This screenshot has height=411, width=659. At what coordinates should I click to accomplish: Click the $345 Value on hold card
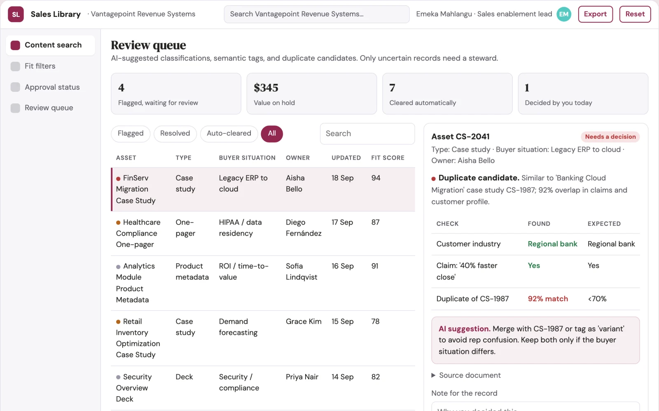[312, 94]
